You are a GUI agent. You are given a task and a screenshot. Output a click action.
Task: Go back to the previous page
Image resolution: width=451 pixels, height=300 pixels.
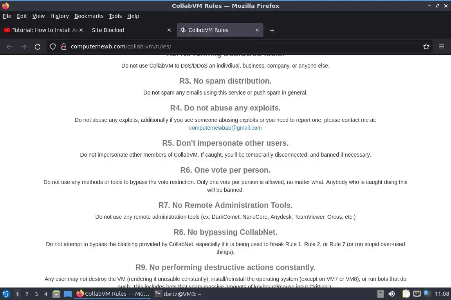coord(9,46)
